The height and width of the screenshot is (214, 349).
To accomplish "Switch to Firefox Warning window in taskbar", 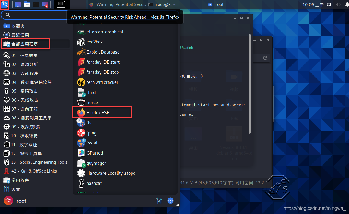I will 118,4.
